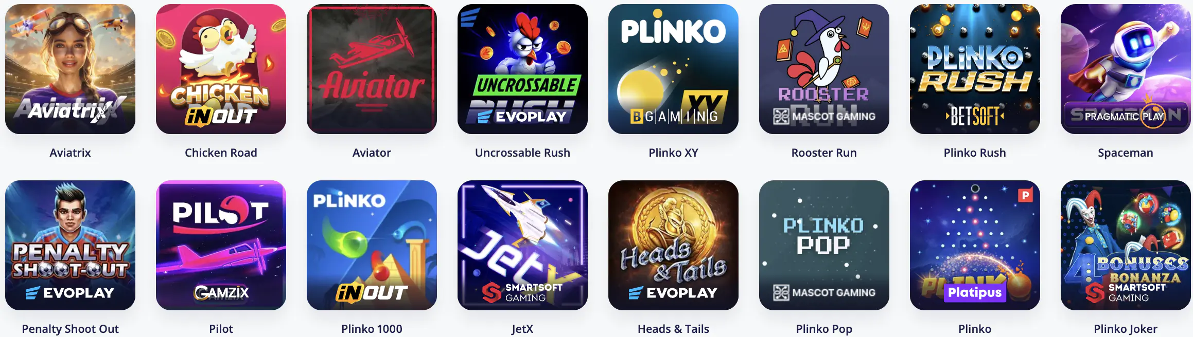Open Uncrossable Rush by Evoplay
Viewport: 1193px width, 337px height.
point(522,69)
